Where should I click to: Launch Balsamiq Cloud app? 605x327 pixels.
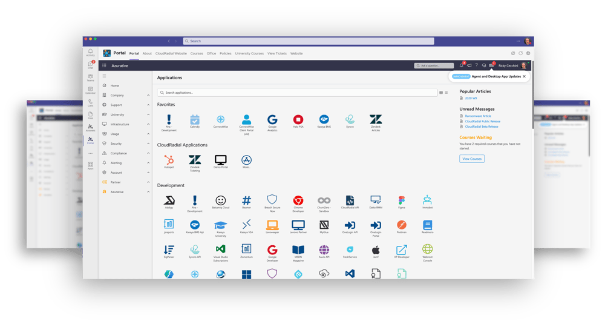[221, 202]
